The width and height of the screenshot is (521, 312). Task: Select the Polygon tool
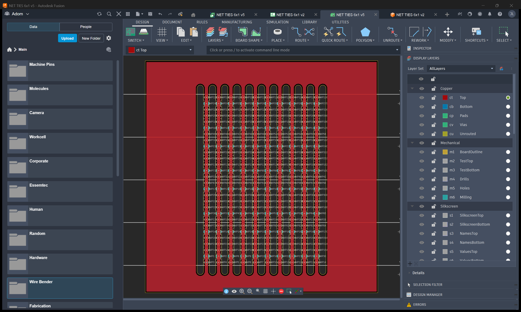coord(365,32)
